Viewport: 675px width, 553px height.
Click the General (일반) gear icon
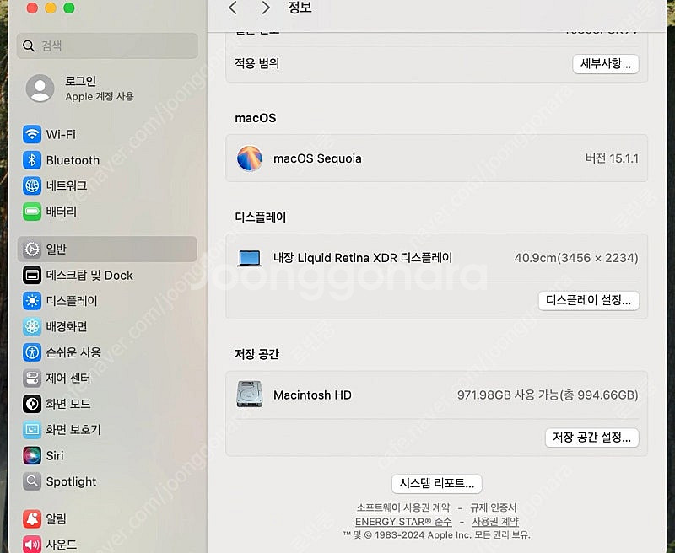tap(32, 249)
